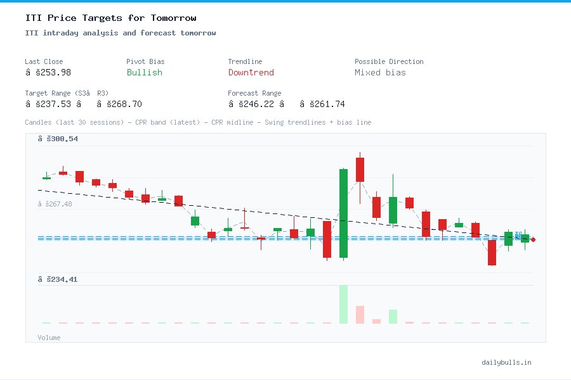Click the red current-price dot marker
The width and height of the screenshot is (571, 380).
click(533, 239)
